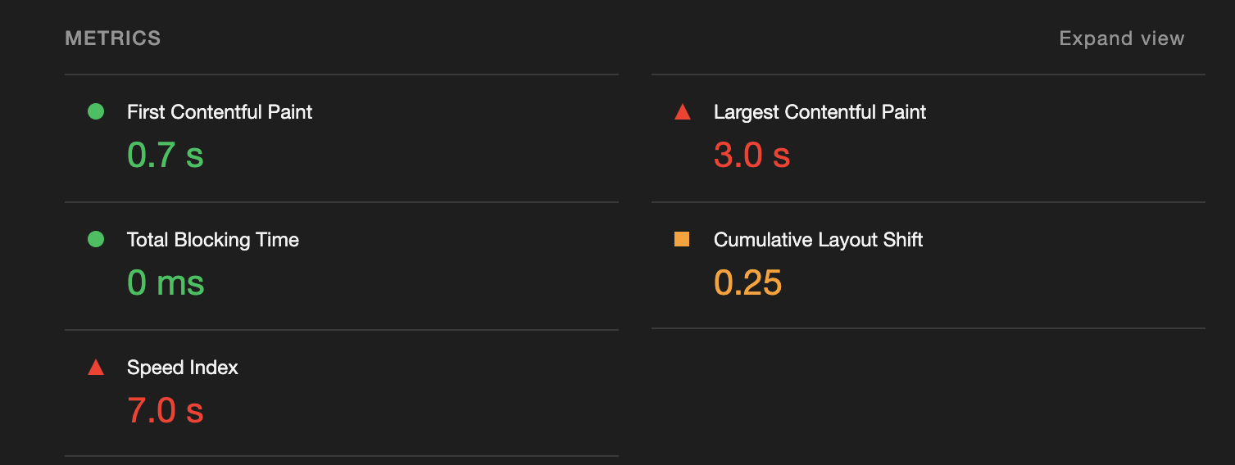Click the 0.7 s First Contentful Paint value
Viewport: 1235px width, 465px height.
point(166,155)
